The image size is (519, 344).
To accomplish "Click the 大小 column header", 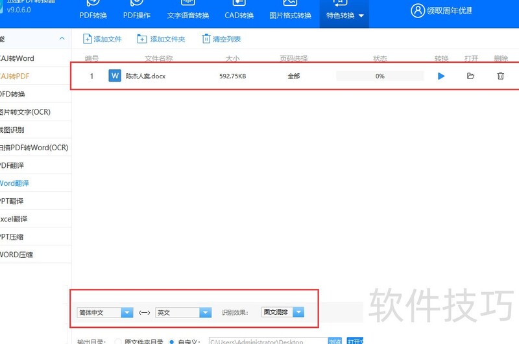I will 232,58.
